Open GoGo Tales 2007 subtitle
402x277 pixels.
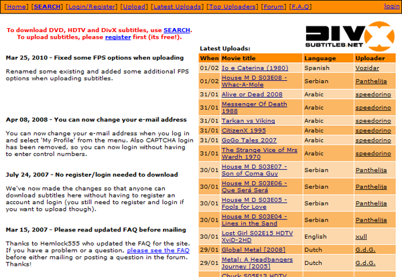249,141
